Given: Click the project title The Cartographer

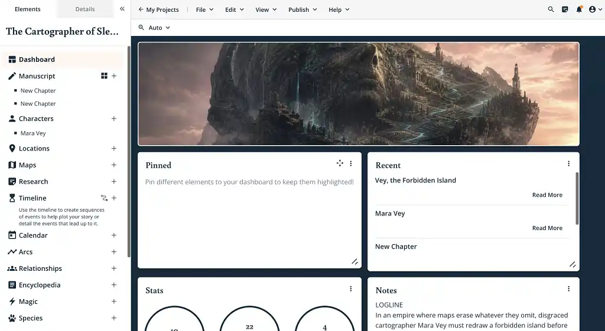Looking at the screenshot, I should click(x=62, y=32).
